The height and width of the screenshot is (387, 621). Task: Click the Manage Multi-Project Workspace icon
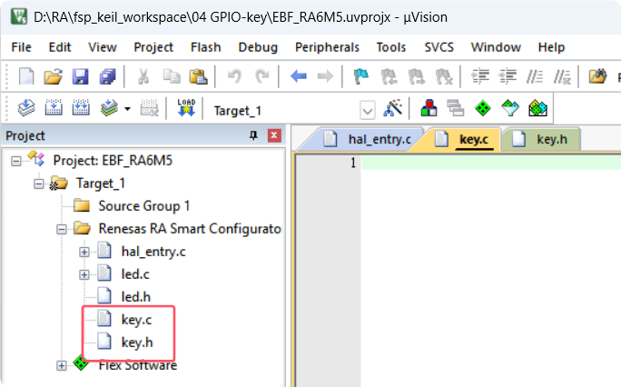456,108
